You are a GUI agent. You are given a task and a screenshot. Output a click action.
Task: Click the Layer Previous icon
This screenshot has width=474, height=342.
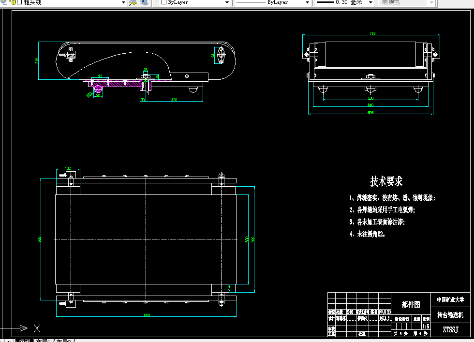tap(144, 2)
